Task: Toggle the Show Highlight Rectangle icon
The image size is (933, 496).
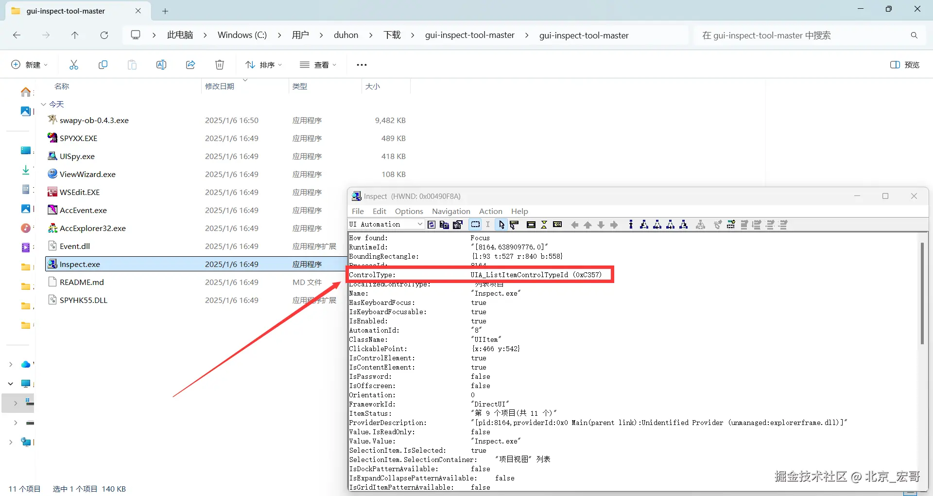Action: click(531, 225)
